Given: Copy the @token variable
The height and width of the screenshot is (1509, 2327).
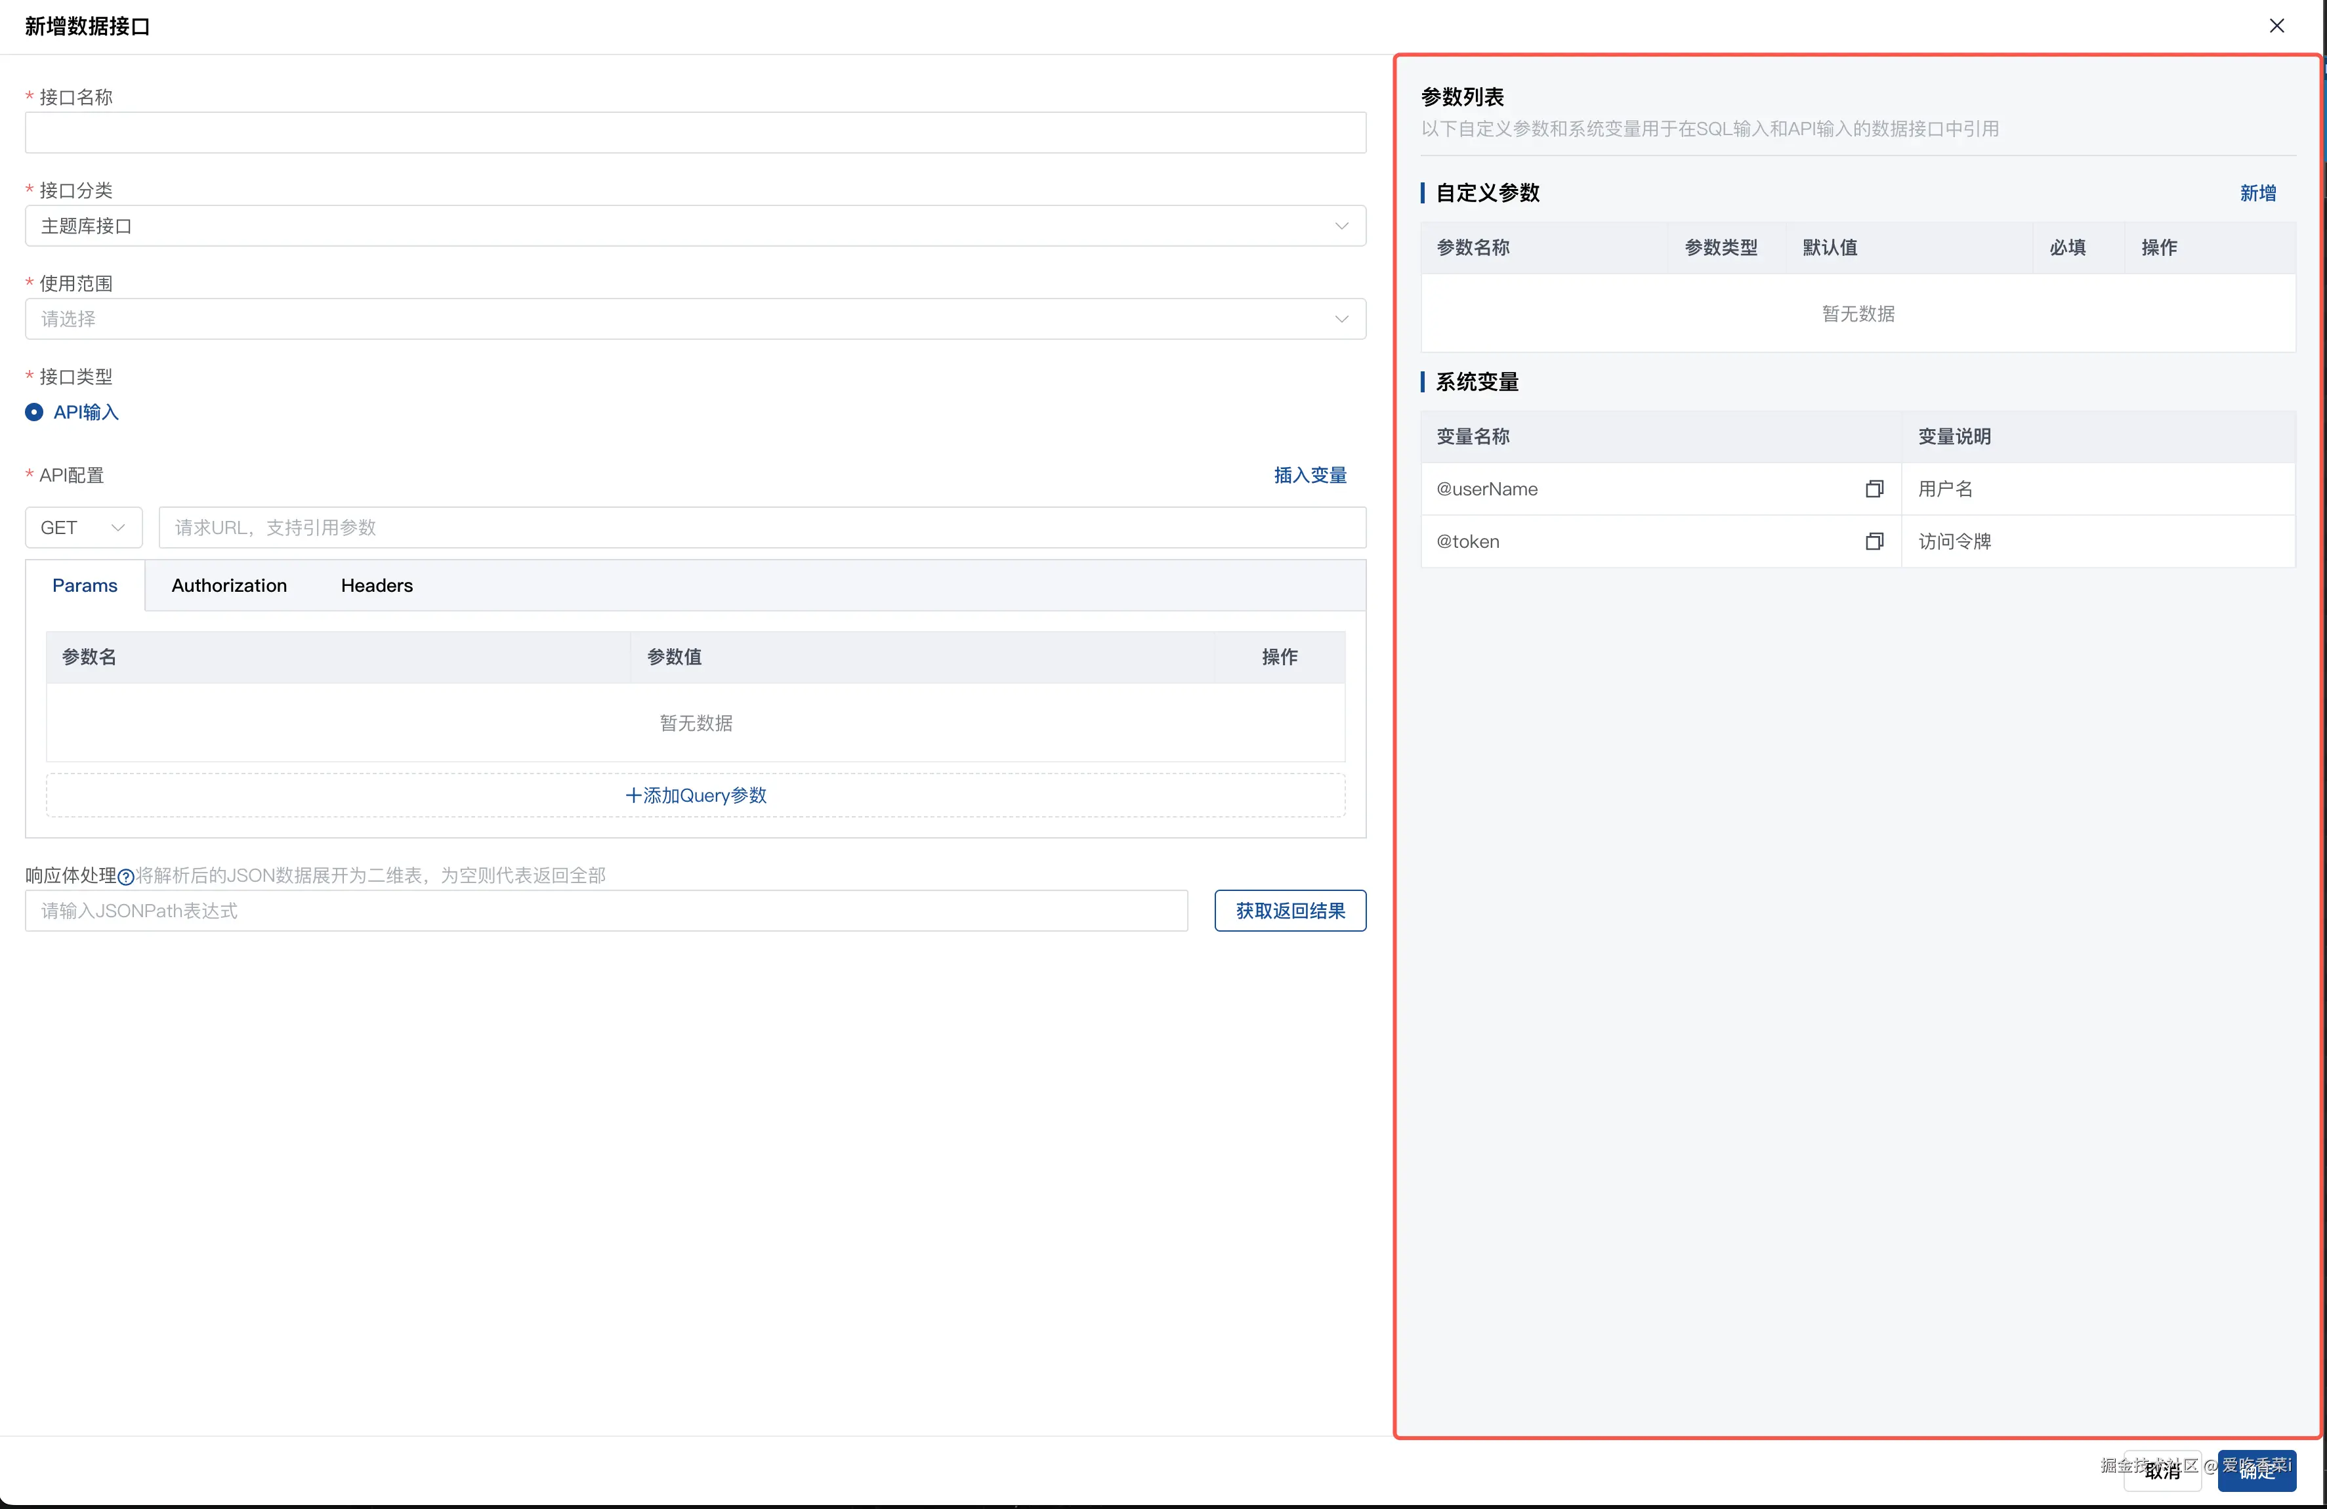Looking at the screenshot, I should 1874,541.
